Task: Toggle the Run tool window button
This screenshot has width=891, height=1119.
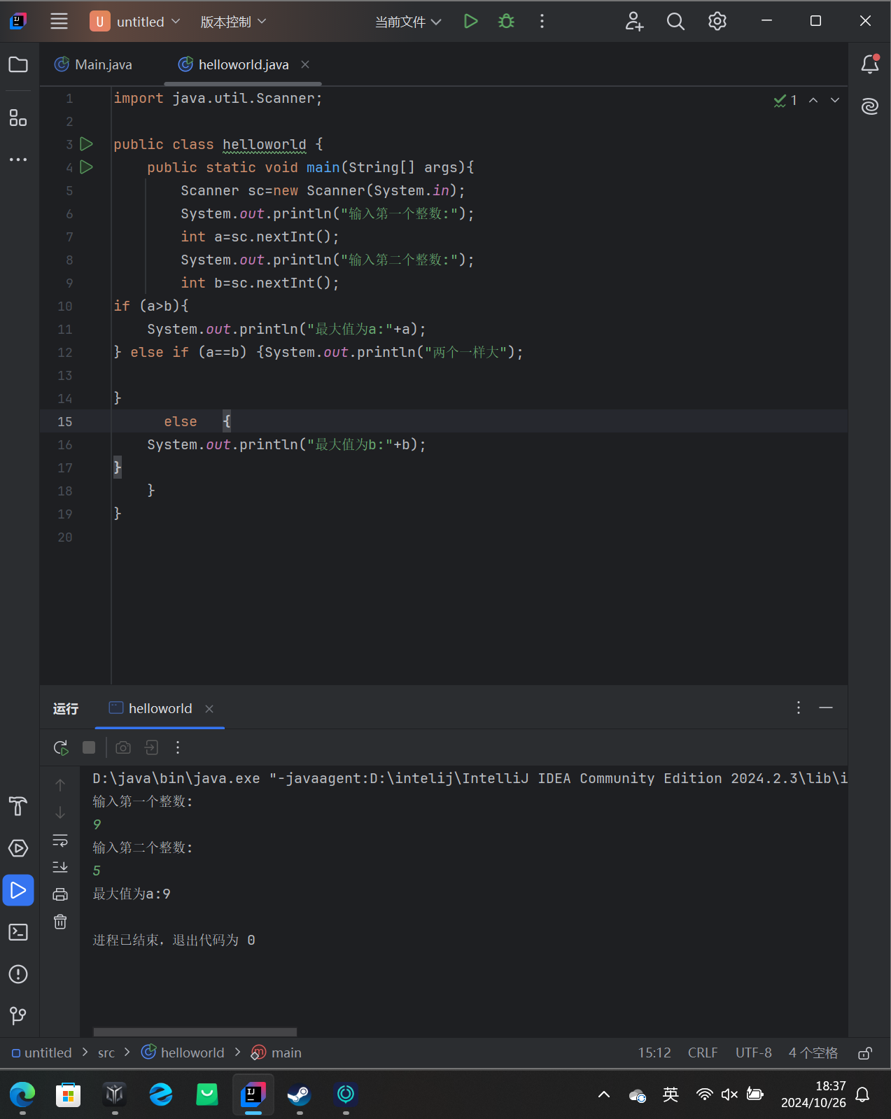Action: [x=18, y=890]
